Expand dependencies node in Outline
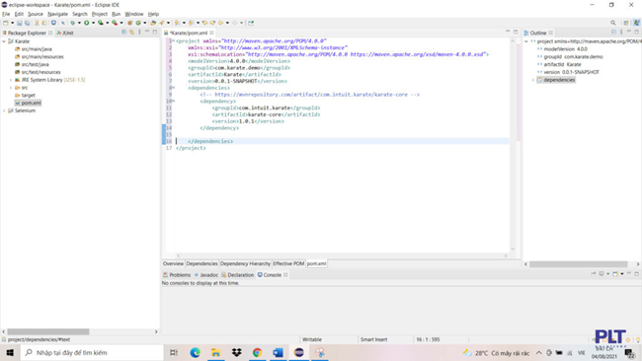 (533, 80)
